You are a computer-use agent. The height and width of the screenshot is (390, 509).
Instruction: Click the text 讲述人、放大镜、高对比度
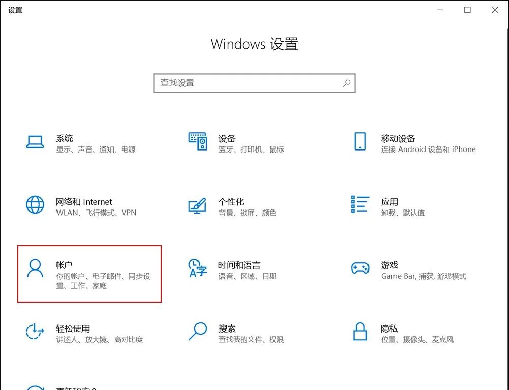coord(99,340)
